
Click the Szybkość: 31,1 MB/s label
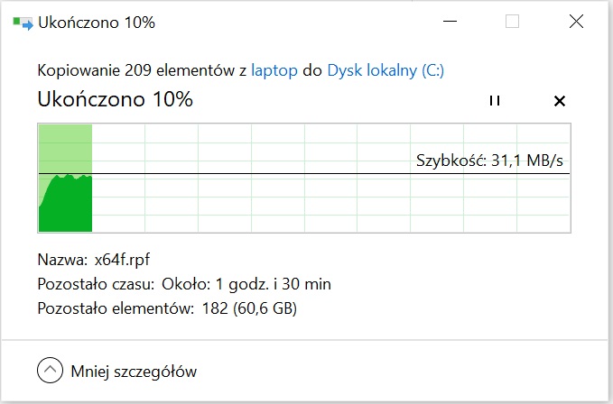[x=489, y=161]
